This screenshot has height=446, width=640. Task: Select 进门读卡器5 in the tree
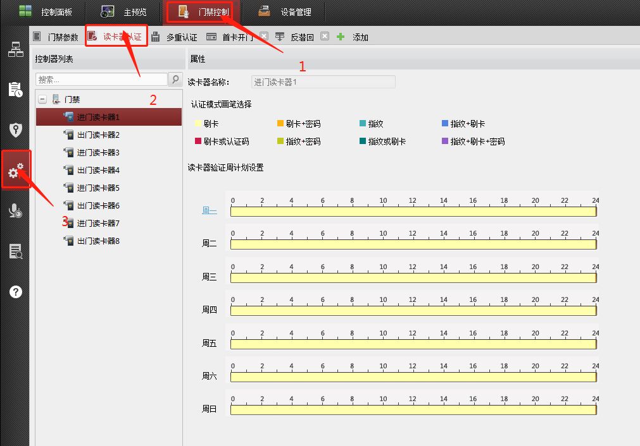tap(98, 188)
